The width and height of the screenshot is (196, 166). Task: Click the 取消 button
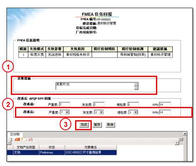coord(110,125)
